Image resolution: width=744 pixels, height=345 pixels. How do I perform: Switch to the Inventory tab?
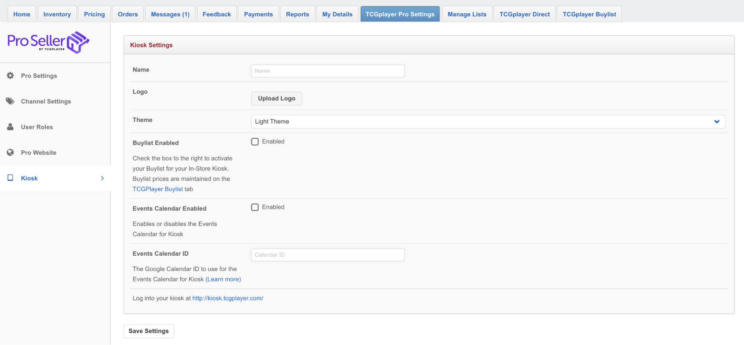click(57, 14)
